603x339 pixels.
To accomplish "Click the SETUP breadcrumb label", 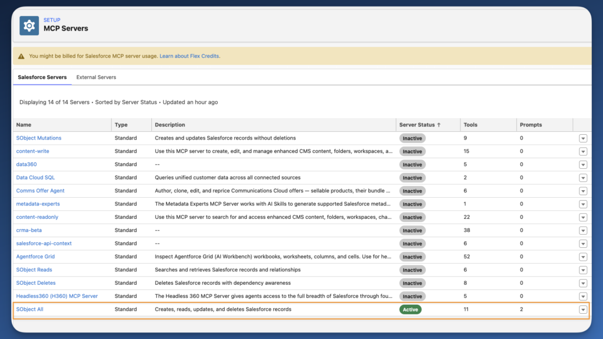I will pyautogui.click(x=52, y=20).
